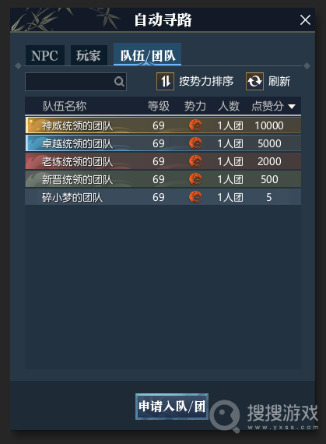Switch to the NPC tab

44,55
